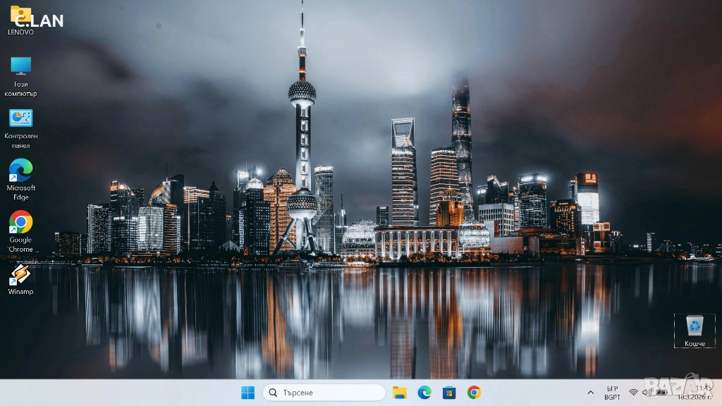Open Wi-Fi network icon in the tray
The height and width of the screenshot is (406, 722).
(633, 393)
